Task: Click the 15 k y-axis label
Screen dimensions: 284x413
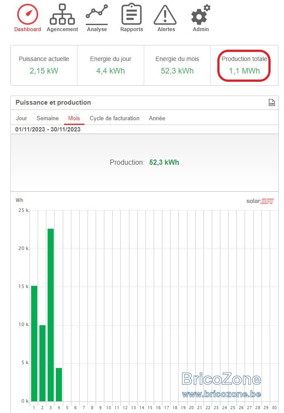Action: tap(23, 286)
